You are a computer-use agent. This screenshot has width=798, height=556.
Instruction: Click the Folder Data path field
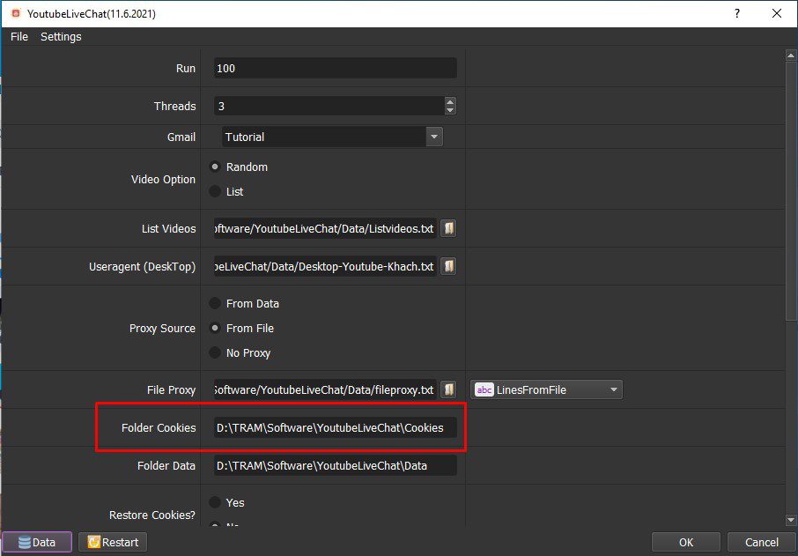[336, 465]
